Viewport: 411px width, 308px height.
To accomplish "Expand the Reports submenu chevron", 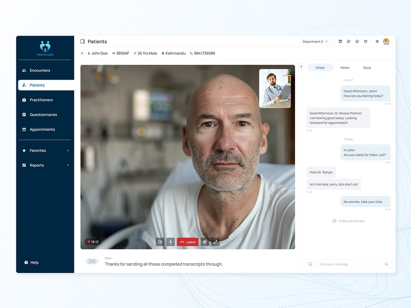I will [68, 165].
